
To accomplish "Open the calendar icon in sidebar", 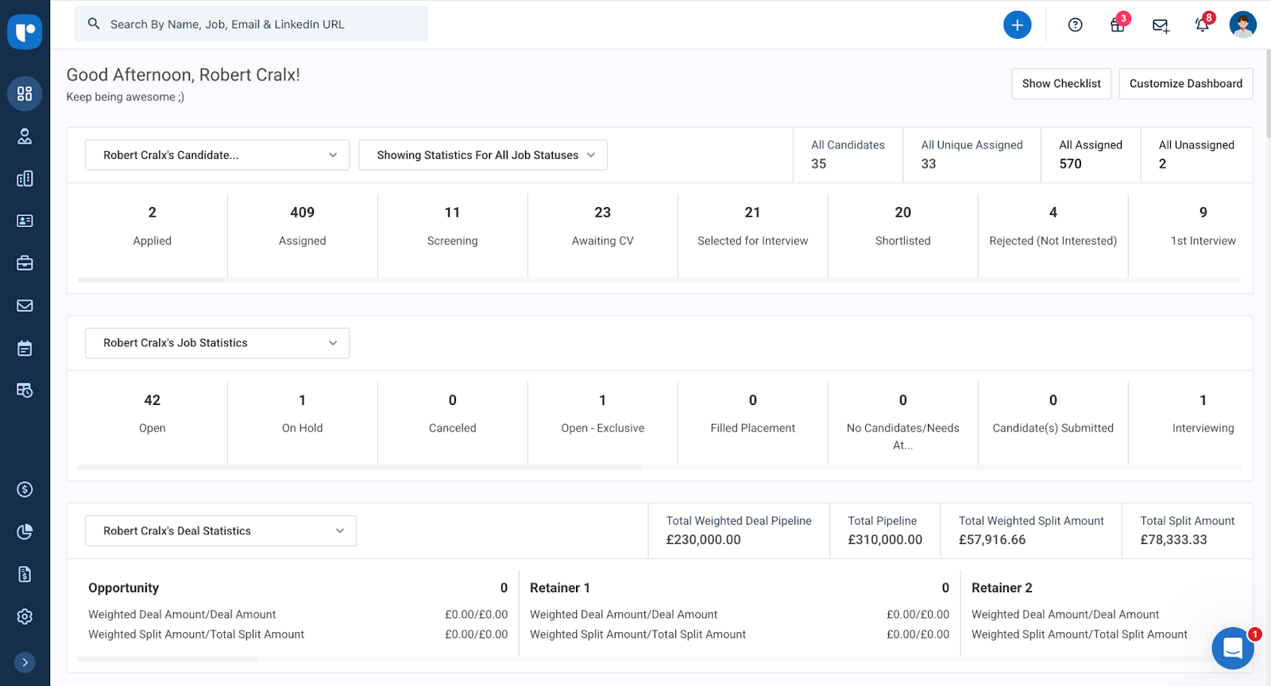I will [x=25, y=348].
